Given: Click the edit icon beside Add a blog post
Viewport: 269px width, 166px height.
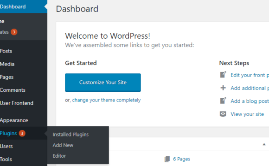Looking at the screenshot, I should (x=223, y=101).
